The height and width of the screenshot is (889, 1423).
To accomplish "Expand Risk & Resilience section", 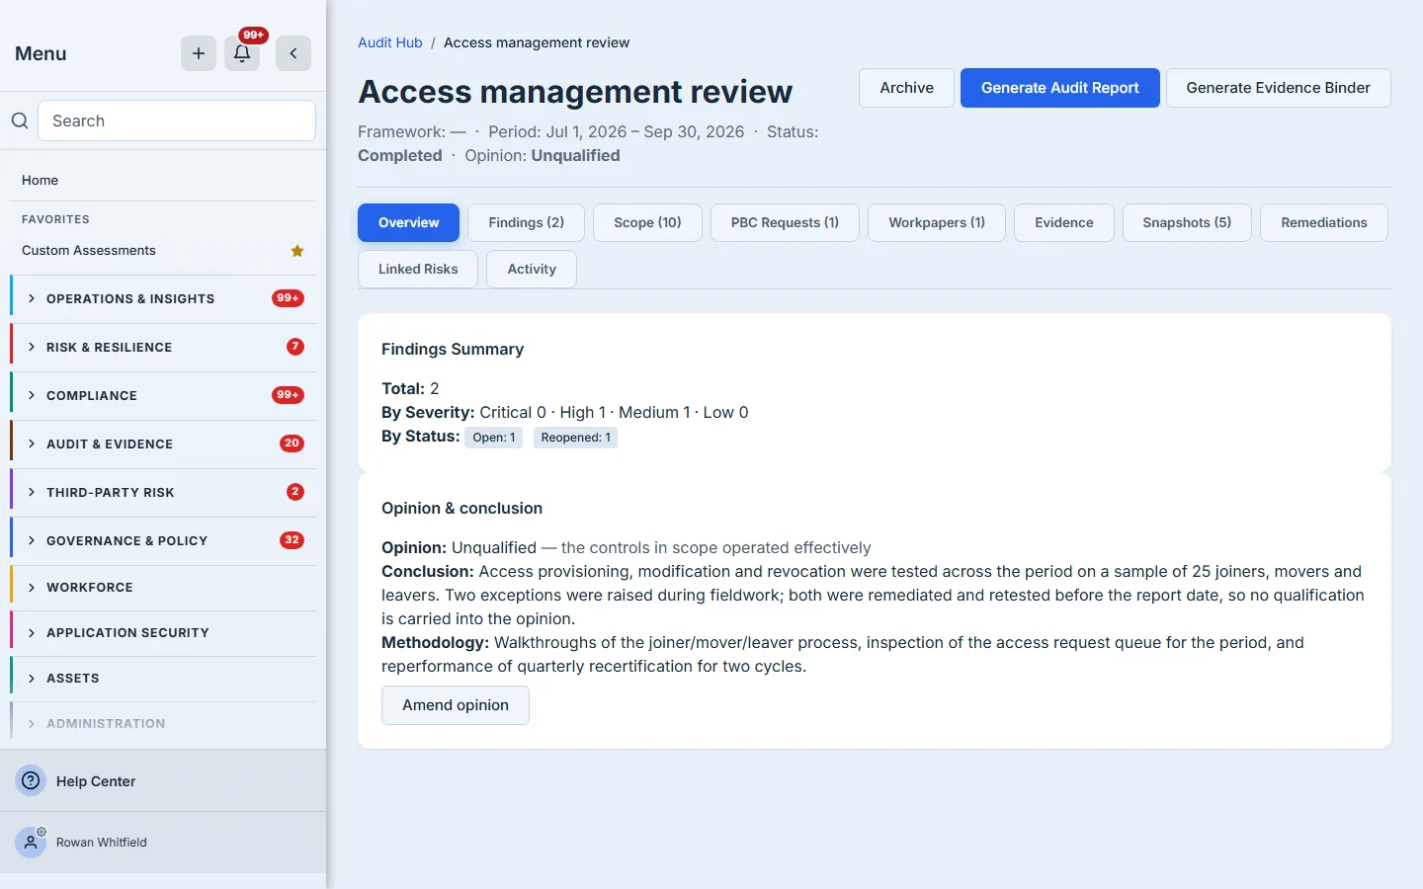I will (163, 347).
